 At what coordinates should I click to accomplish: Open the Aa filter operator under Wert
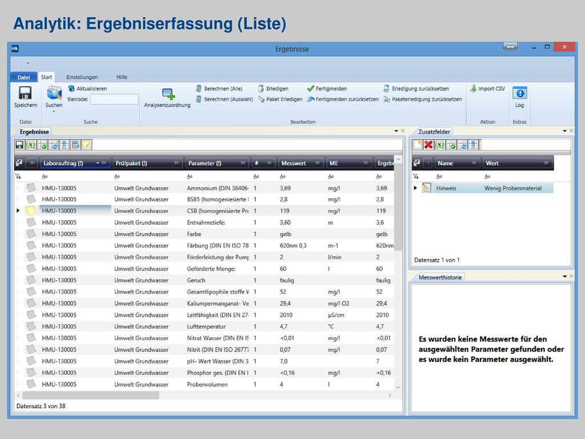pos(487,176)
